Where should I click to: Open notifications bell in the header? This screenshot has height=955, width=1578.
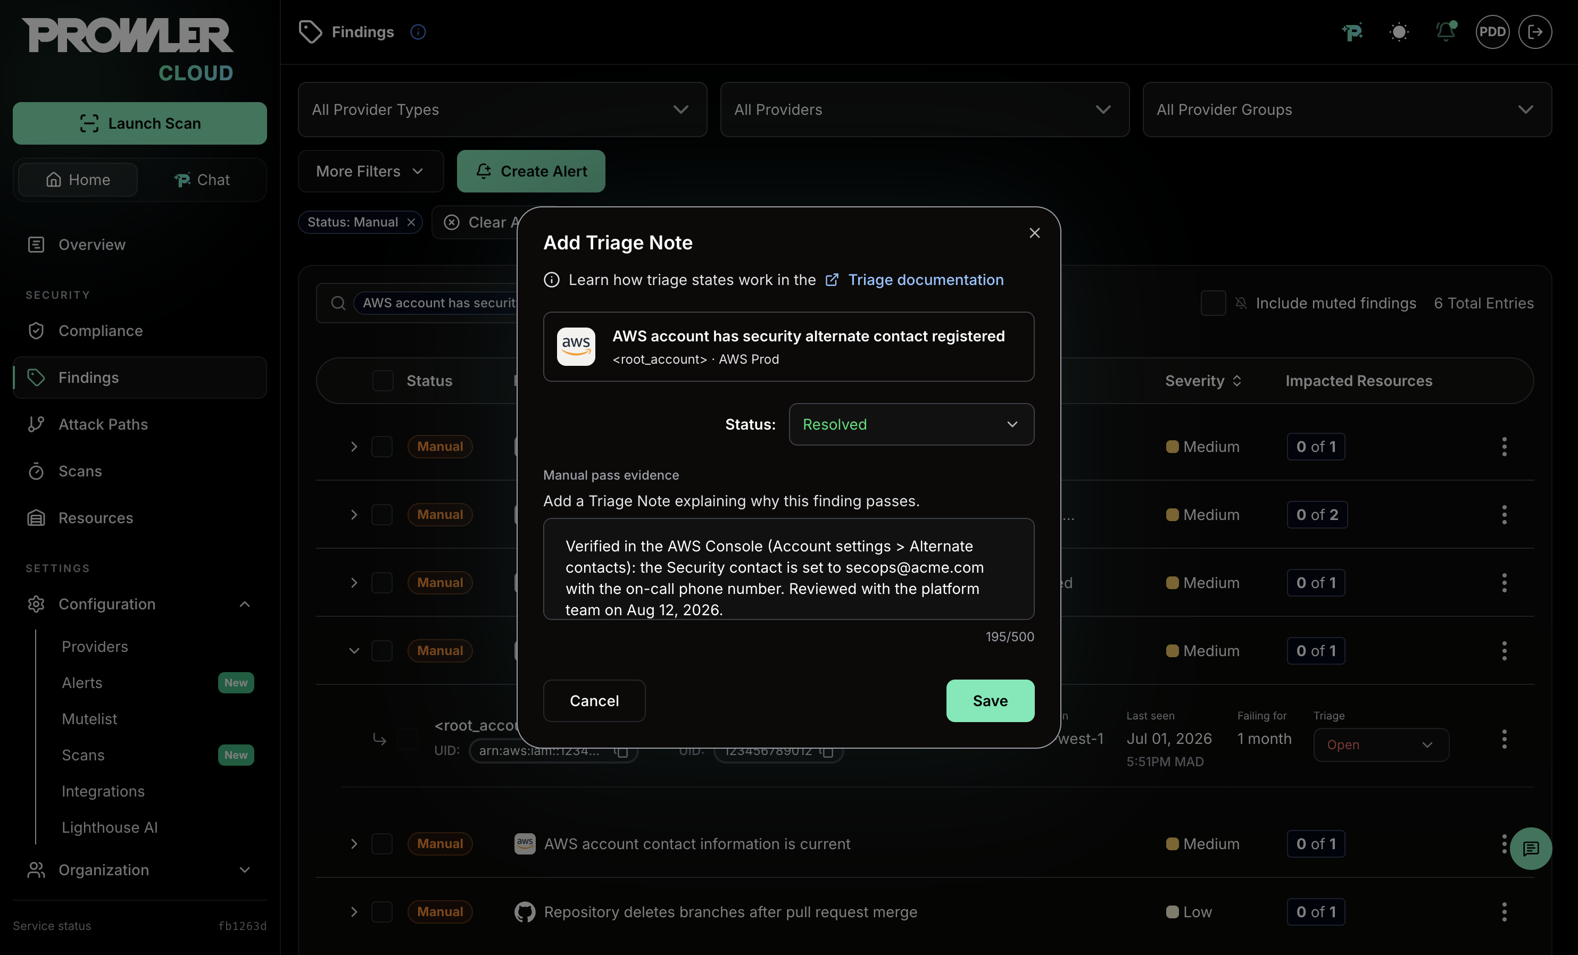pos(1446,32)
